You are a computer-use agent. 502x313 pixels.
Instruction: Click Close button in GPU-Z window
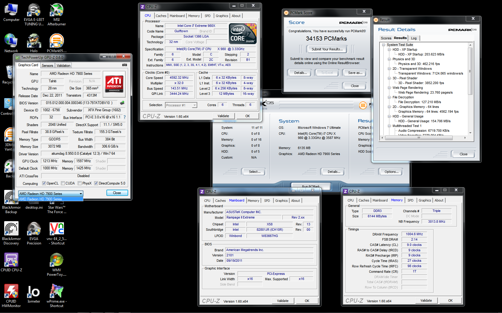click(x=117, y=193)
